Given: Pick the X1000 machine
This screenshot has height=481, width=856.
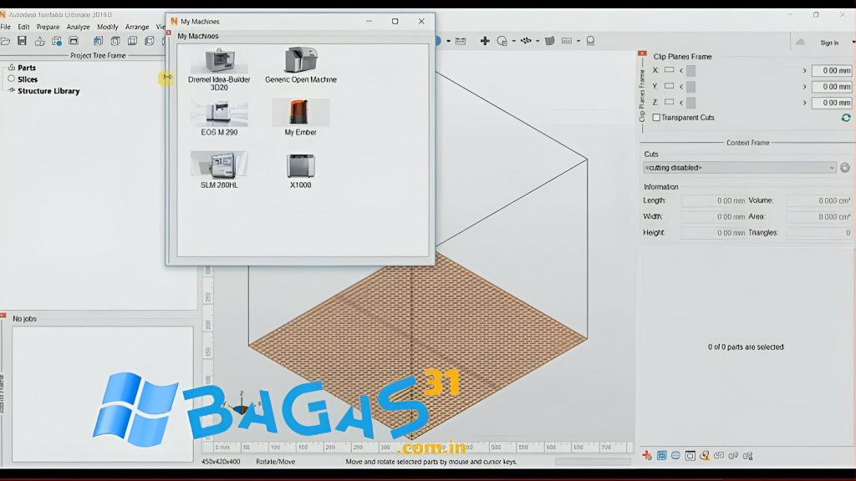Looking at the screenshot, I should [x=301, y=170].
